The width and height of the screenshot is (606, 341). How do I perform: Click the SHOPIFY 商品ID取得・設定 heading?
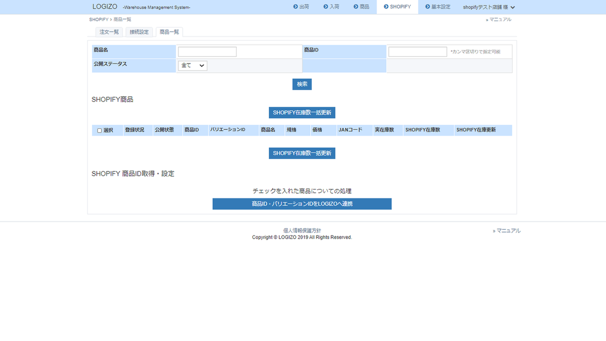click(x=133, y=174)
